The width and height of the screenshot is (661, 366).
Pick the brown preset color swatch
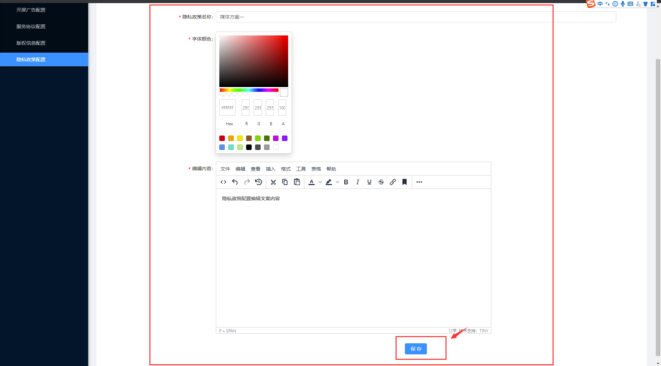[x=249, y=138]
